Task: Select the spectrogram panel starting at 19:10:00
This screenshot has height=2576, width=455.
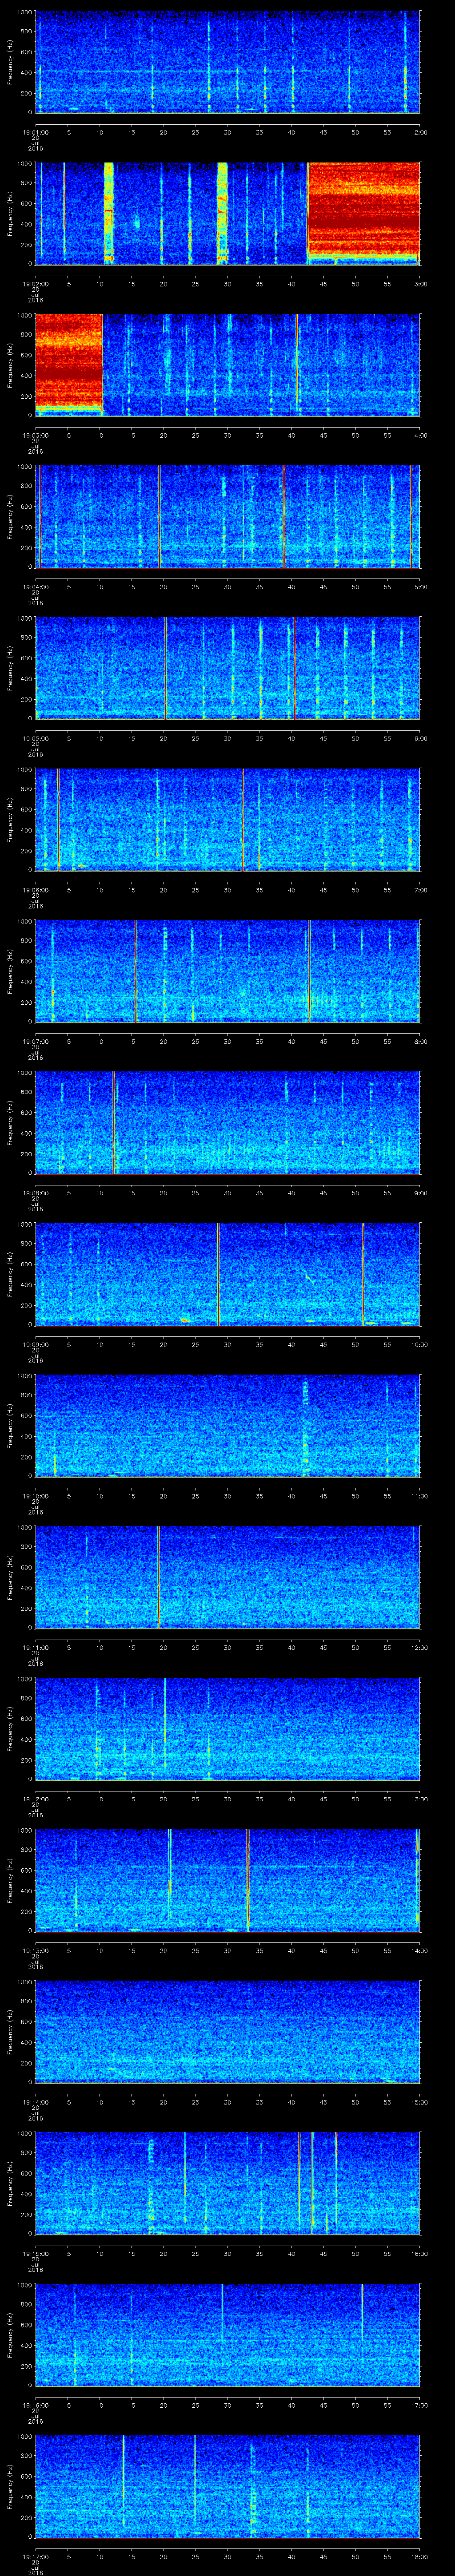Action: coord(227,1425)
